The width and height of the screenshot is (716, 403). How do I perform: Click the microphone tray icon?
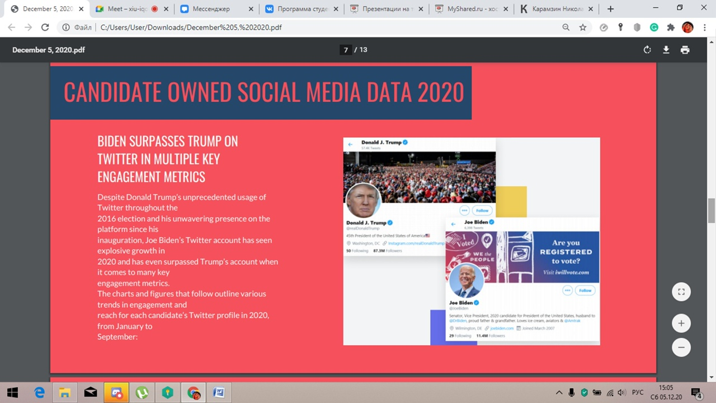click(x=572, y=392)
